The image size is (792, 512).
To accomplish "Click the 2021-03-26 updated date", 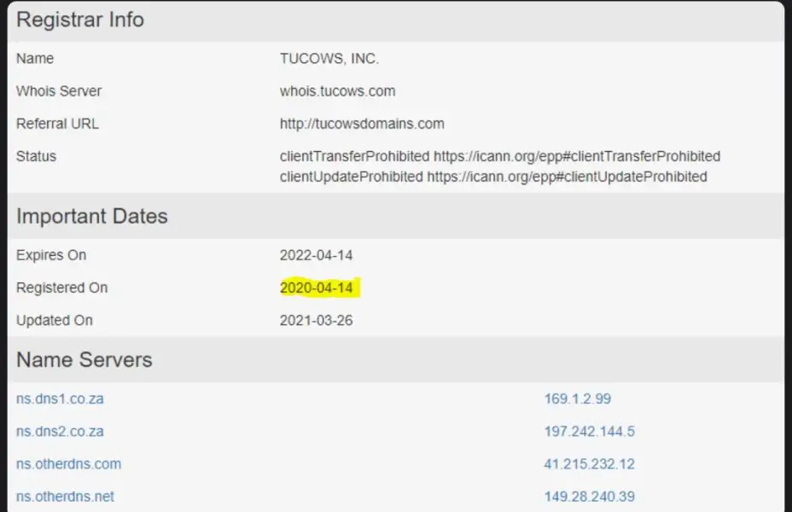I will click(x=316, y=321).
